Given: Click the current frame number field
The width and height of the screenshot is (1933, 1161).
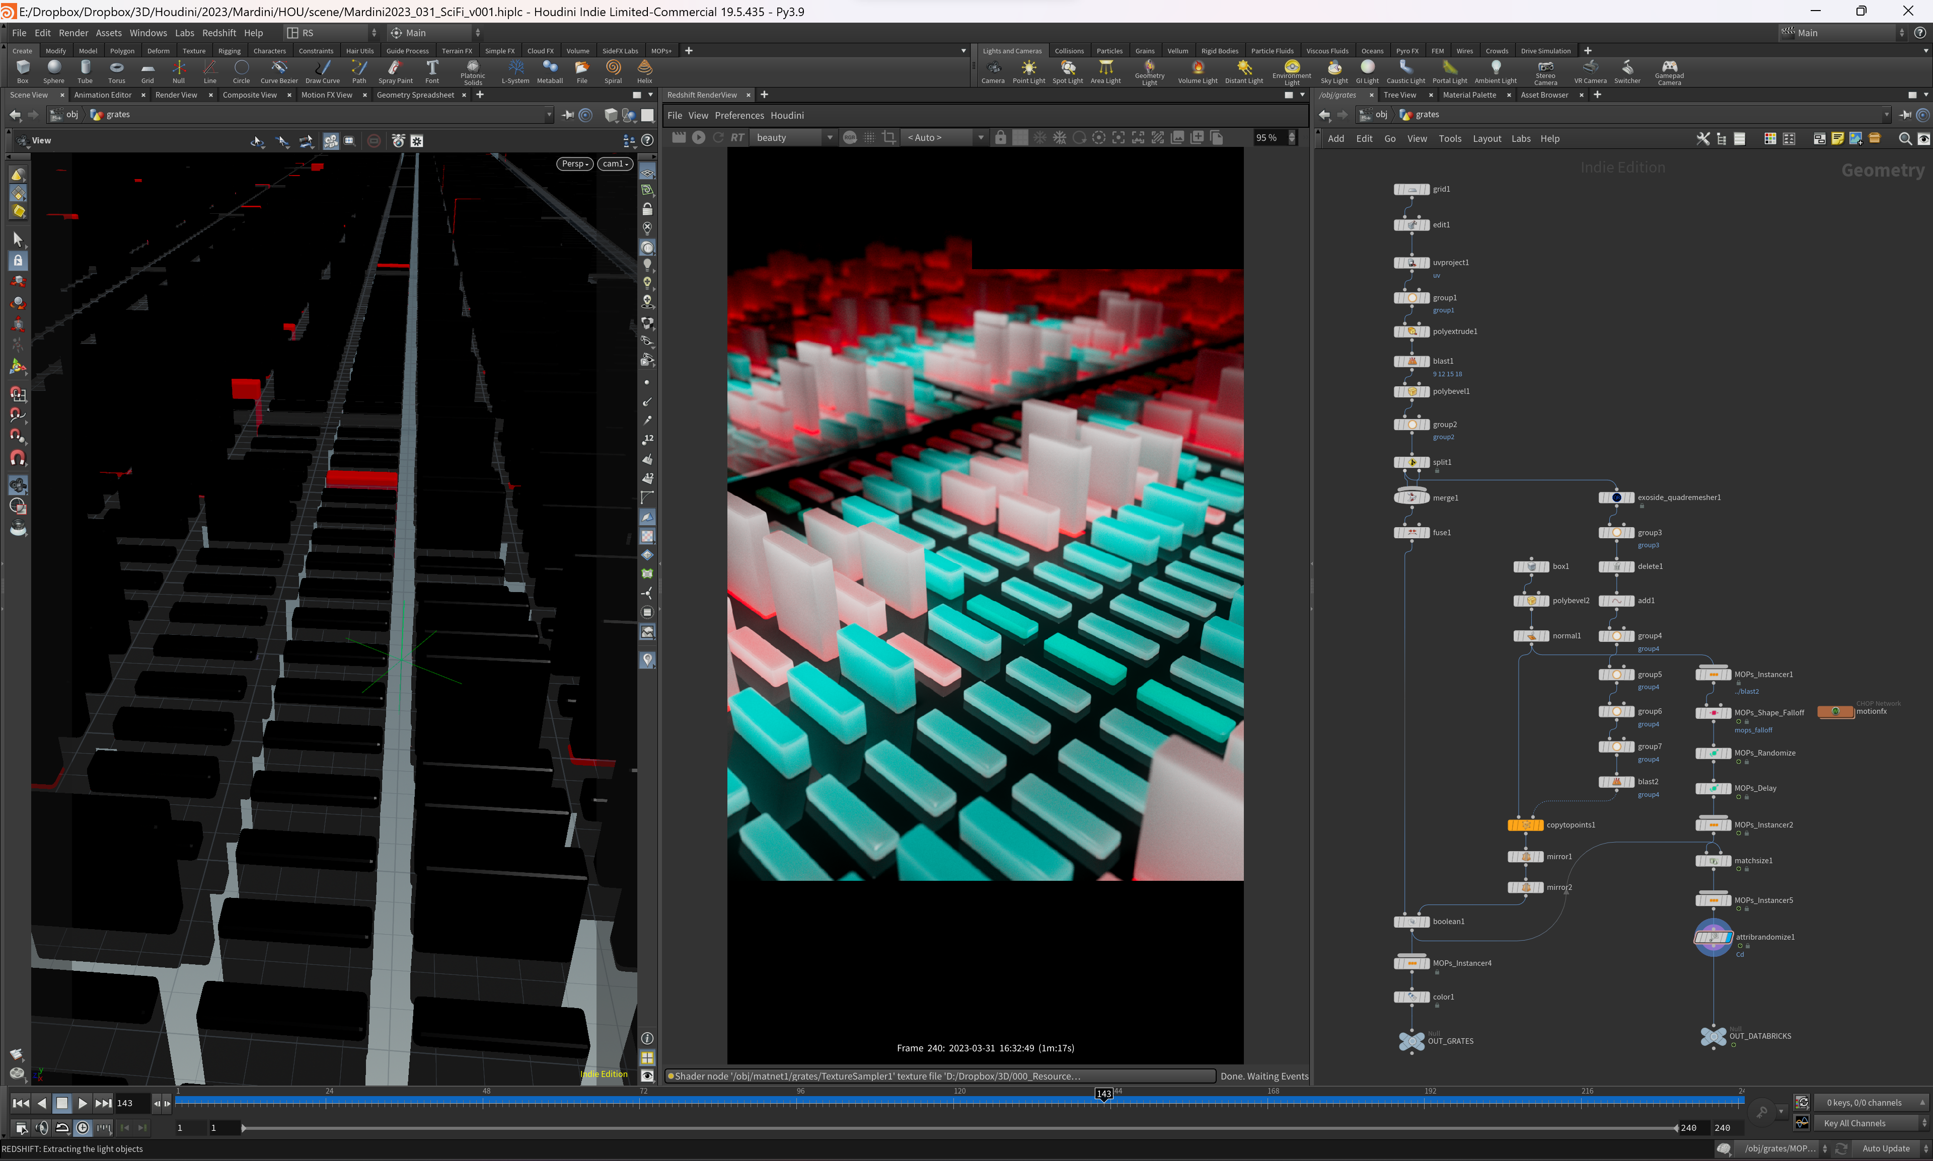Looking at the screenshot, I should point(131,1103).
